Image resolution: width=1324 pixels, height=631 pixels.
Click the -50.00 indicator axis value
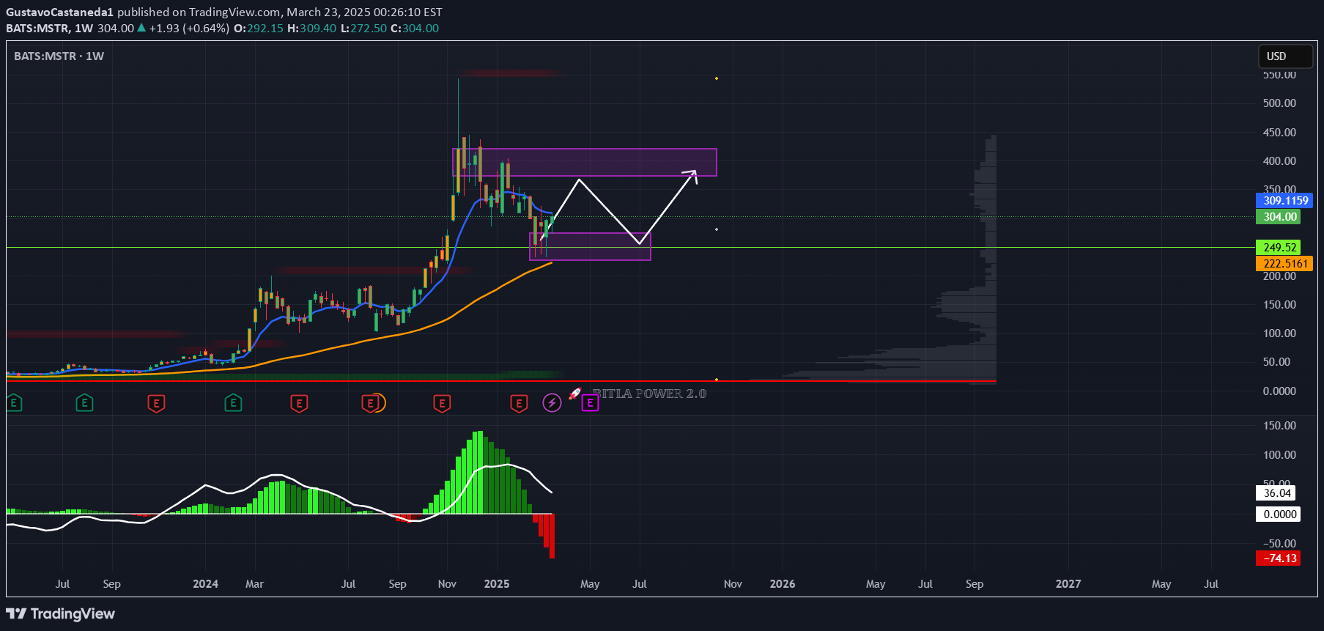pos(1279,543)
